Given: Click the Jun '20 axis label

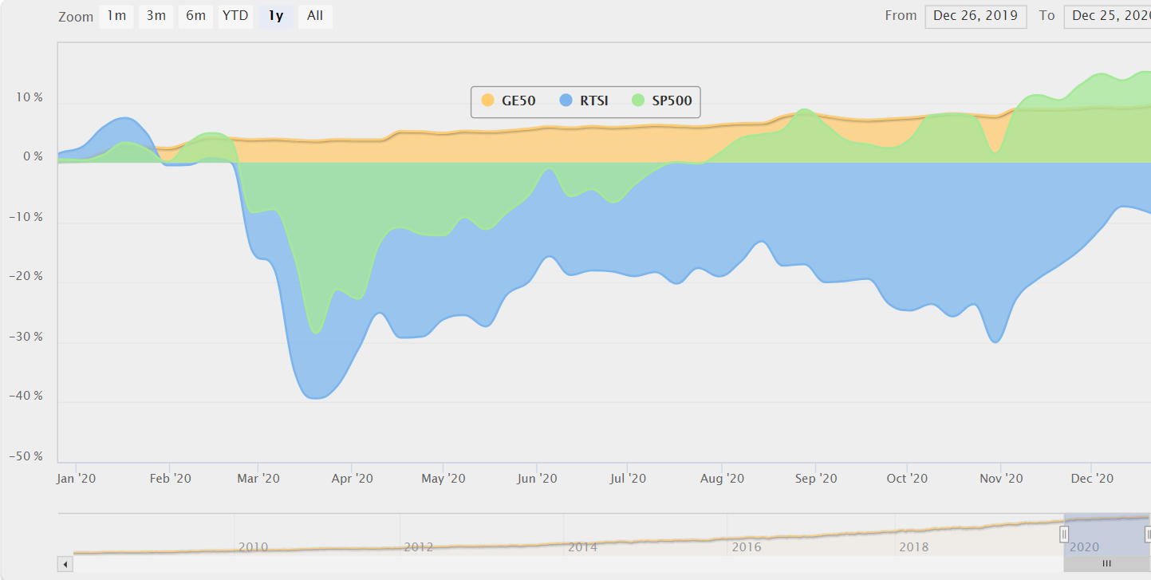Looking at the screenshot, I should 537,479.
